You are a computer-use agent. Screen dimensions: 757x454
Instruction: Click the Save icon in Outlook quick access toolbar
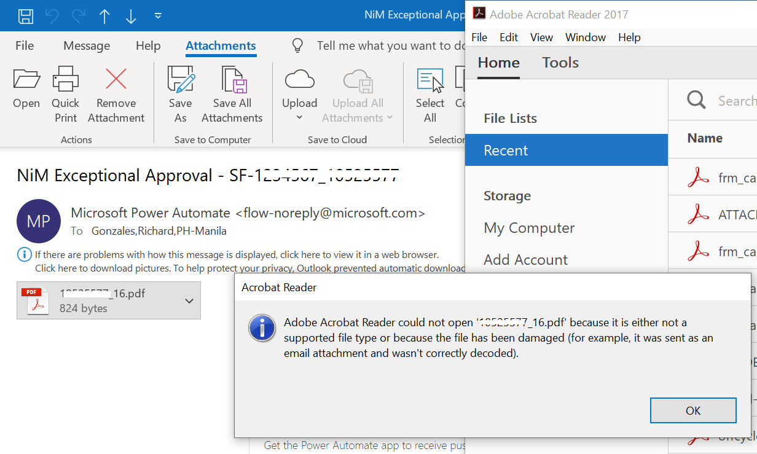25,15
